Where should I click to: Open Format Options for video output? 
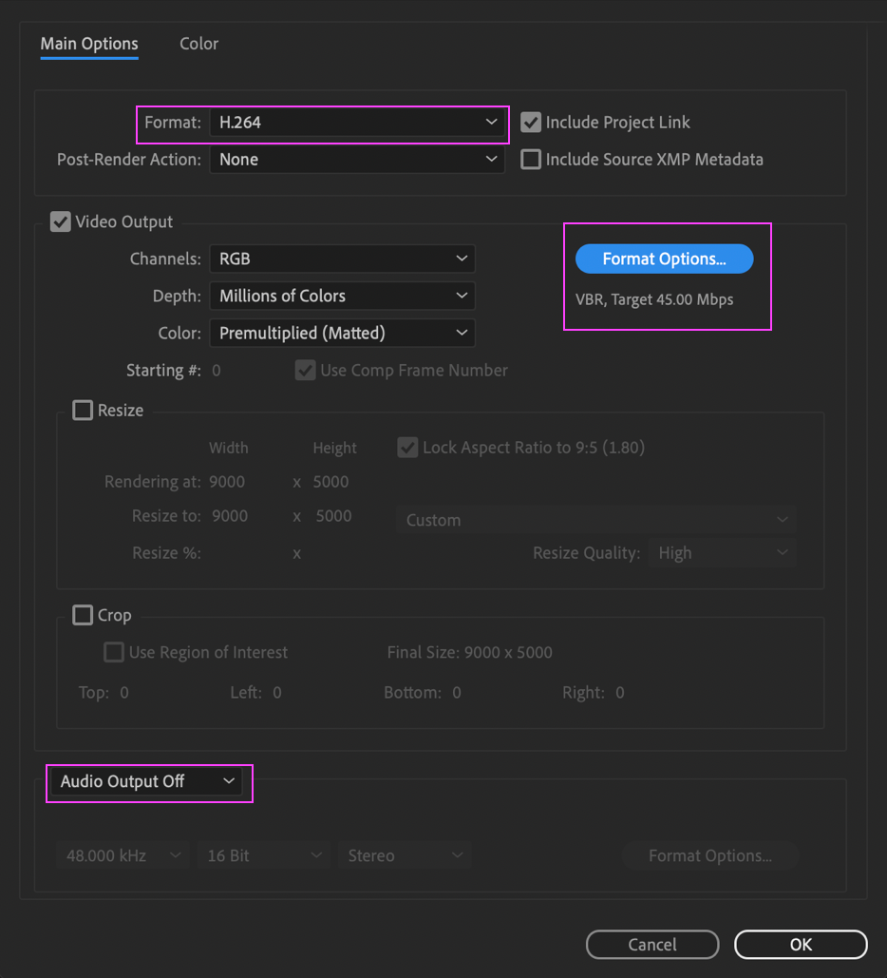click(x=664, y=259)
